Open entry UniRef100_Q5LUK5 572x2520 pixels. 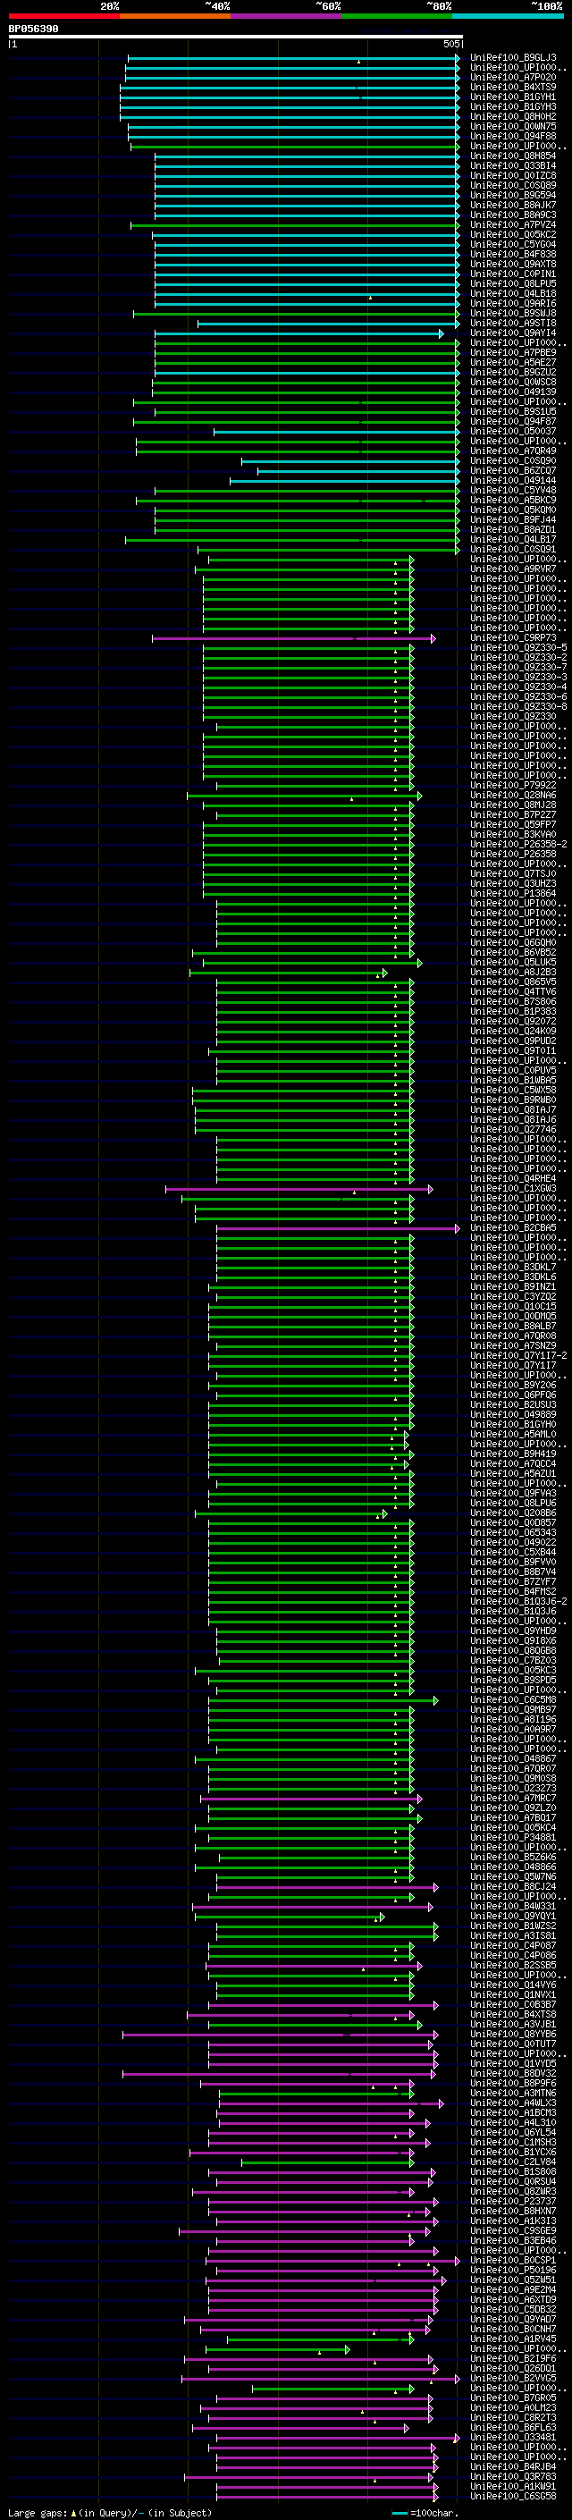click(x=513, y=962)
